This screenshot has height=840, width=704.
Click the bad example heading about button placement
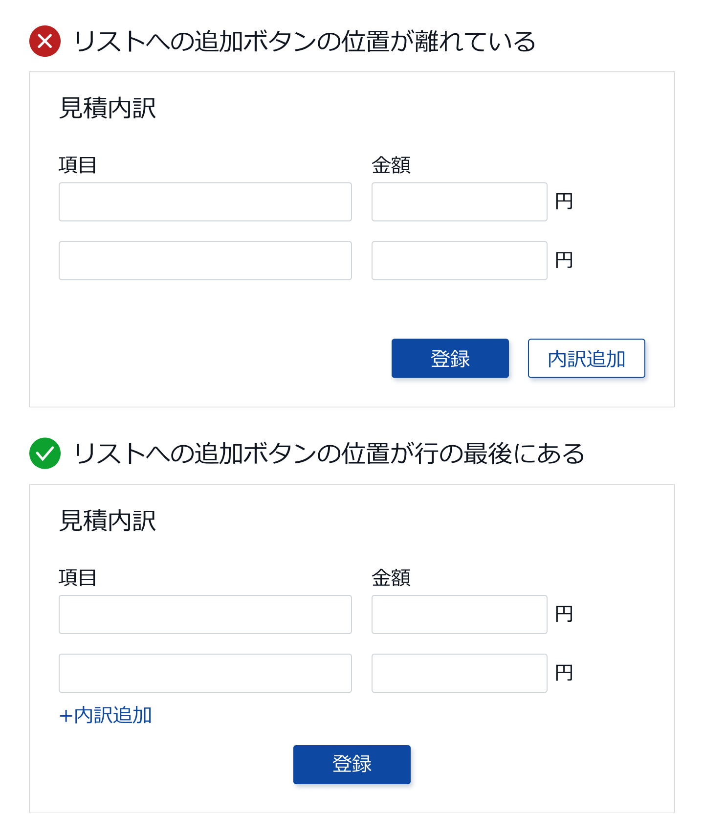pos(303,42)
